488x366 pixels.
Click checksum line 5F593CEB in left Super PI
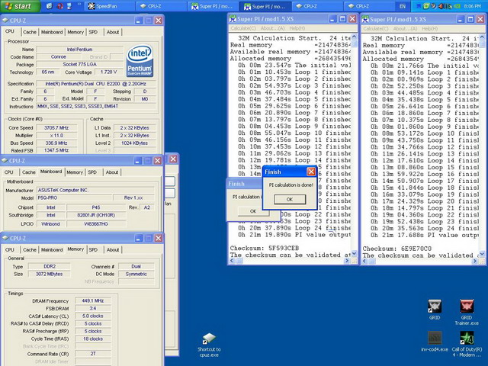point(265,248)
